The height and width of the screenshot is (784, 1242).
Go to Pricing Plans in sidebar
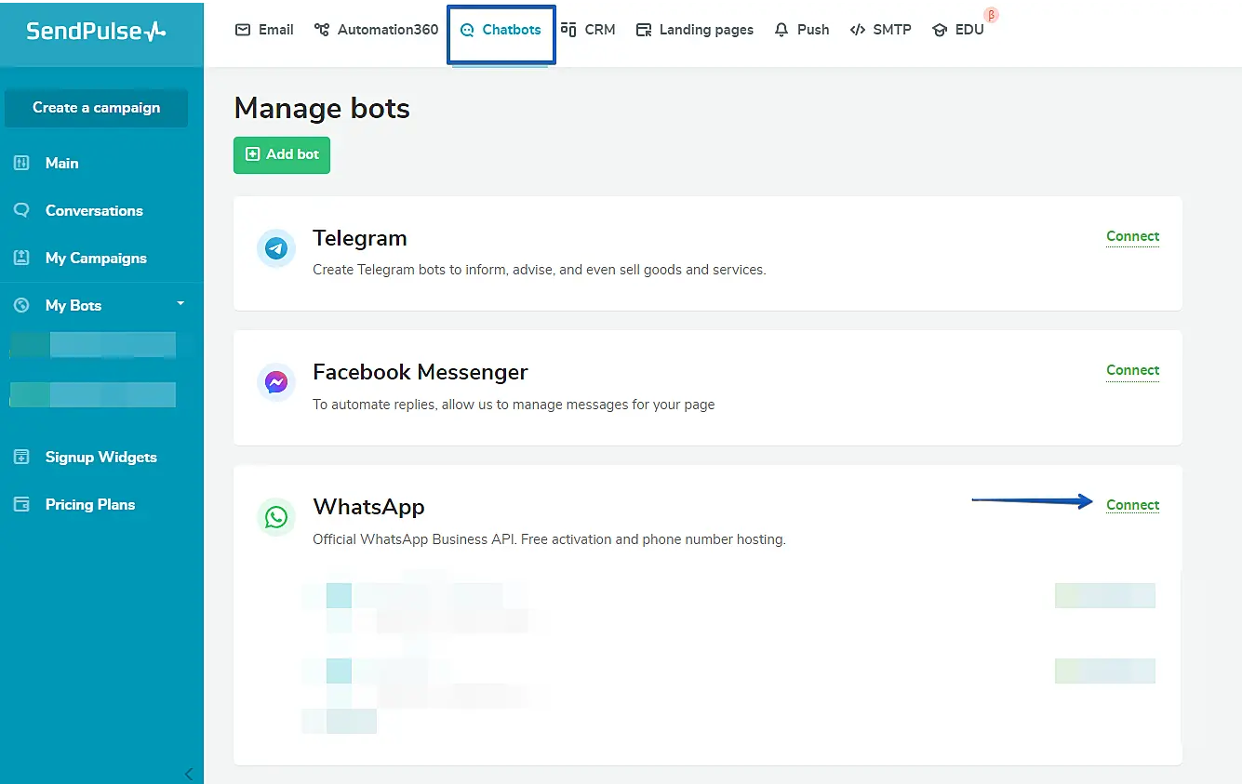tap(89, 504)
